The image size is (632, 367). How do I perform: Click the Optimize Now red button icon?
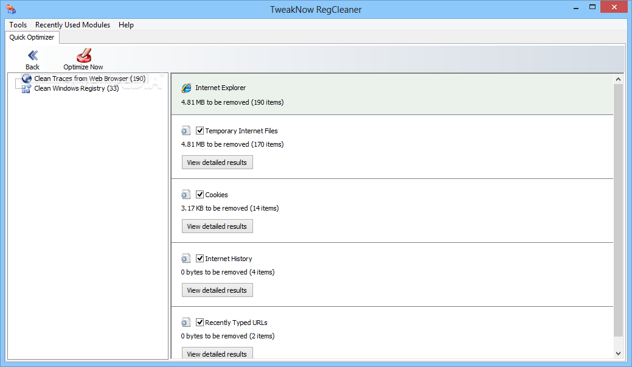[84, 55]
